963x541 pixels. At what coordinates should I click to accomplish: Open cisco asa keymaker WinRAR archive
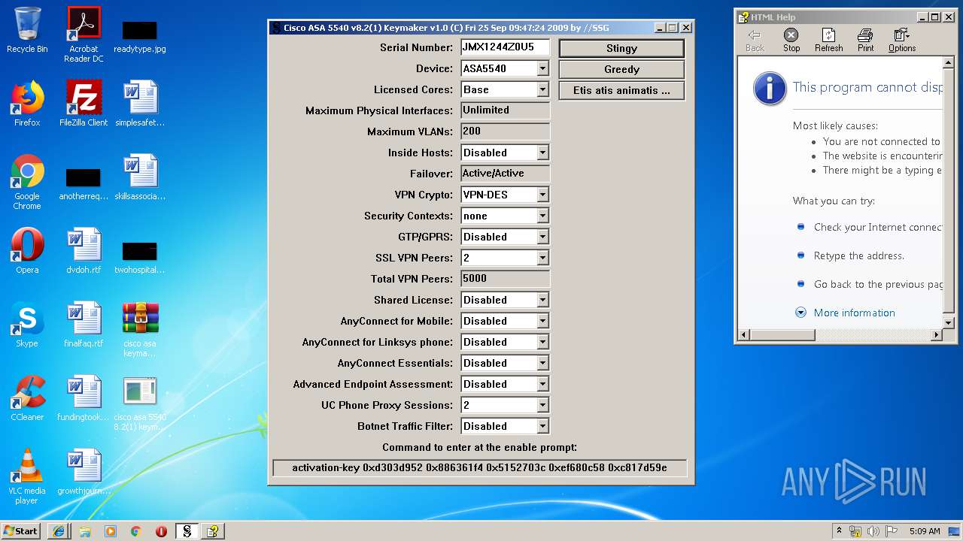(x=140, y=329)
